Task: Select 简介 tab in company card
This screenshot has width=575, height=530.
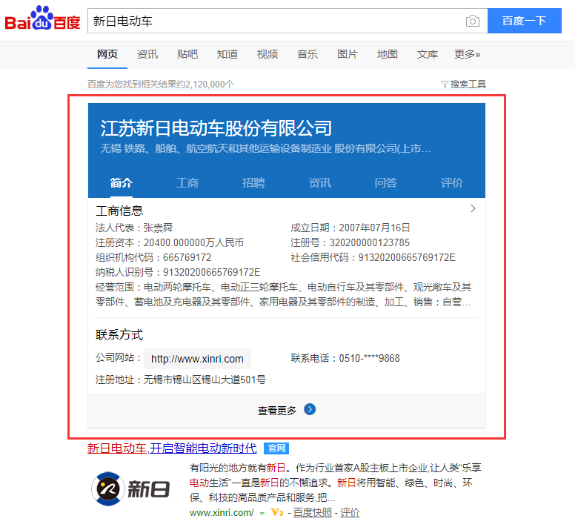Action: tap(122, 182)
